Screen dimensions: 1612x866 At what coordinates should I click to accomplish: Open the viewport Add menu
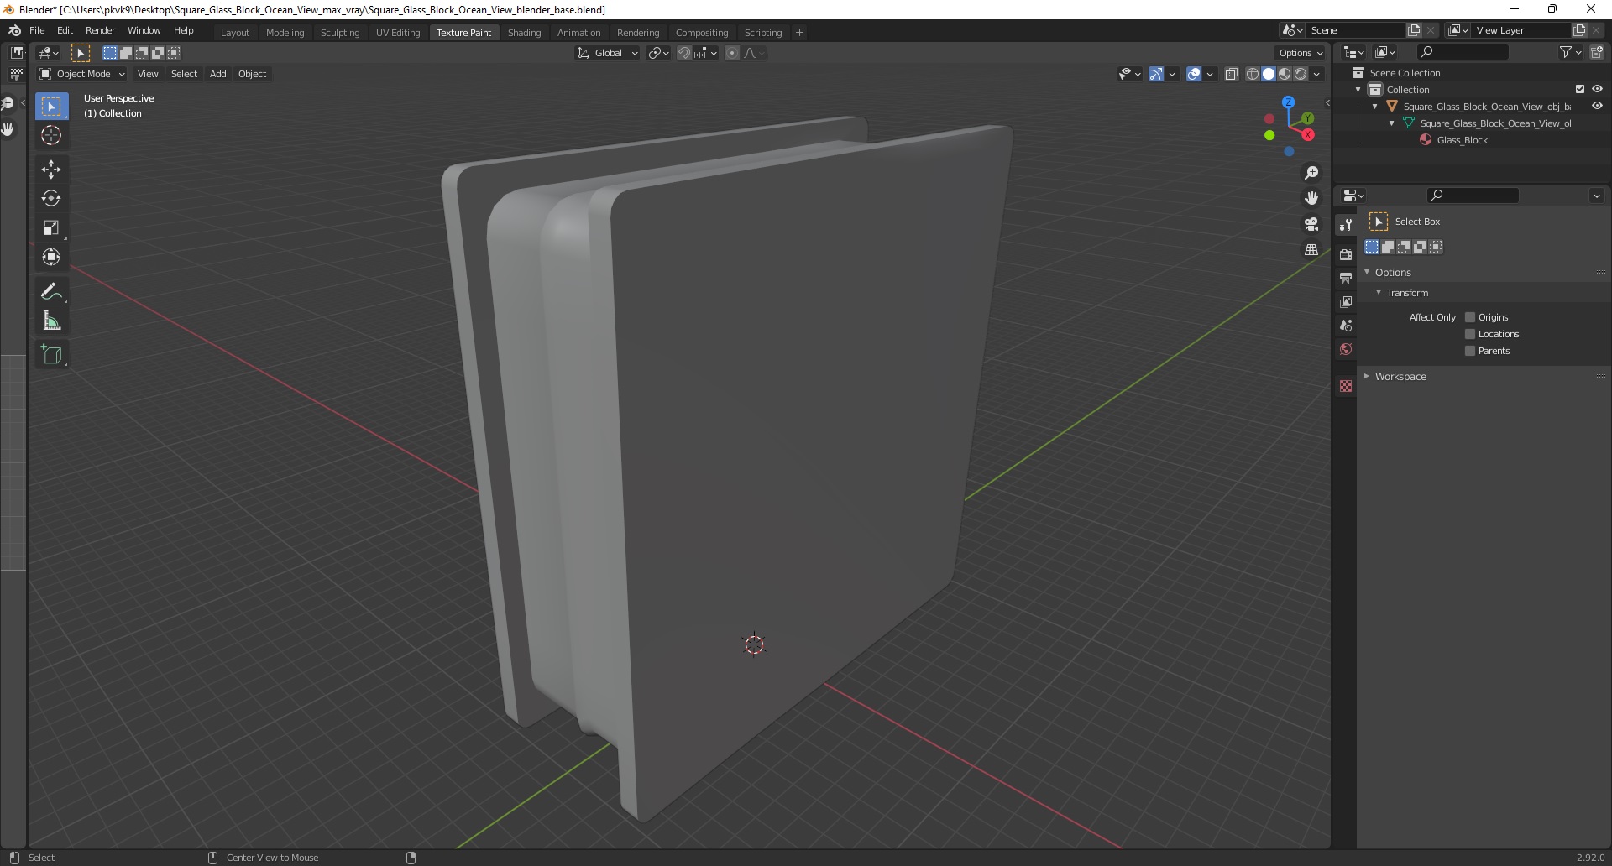pyautogui.click(x=217, y=74)
